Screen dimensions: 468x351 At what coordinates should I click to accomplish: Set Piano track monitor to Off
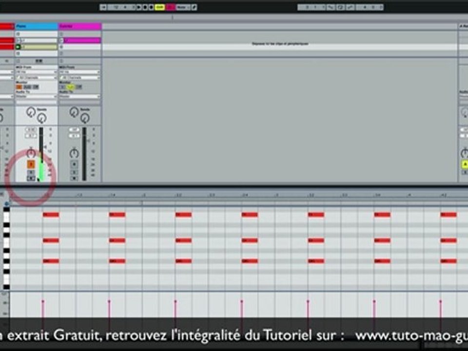tap(36, 87)
